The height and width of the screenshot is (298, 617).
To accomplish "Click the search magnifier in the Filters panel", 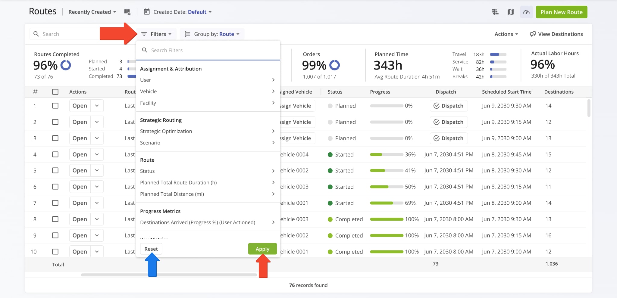I will (145, 50).
